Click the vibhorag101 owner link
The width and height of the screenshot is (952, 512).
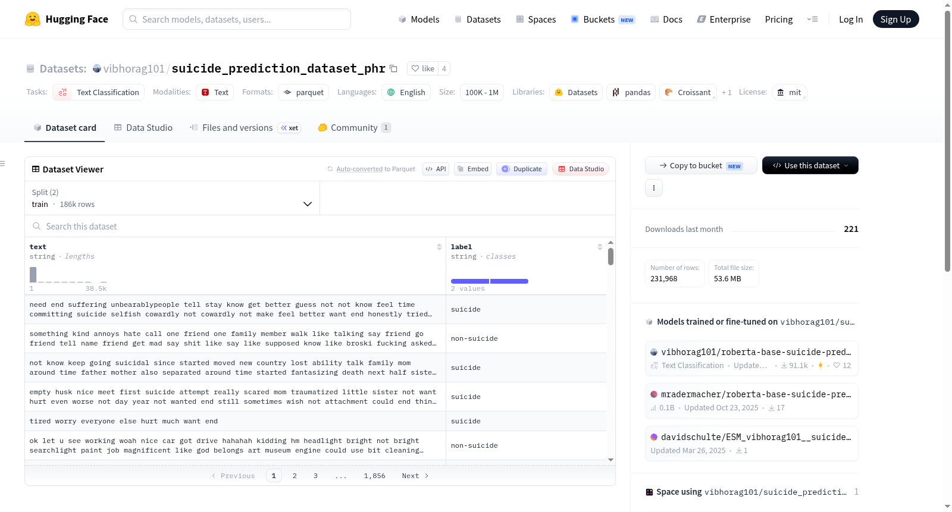tap(134, 68)
